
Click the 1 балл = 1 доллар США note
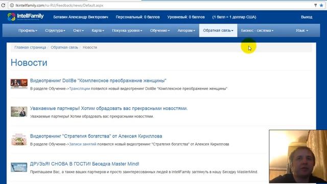234,17
